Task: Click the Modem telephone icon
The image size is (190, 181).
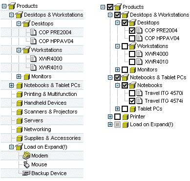Action: point(26,156)
